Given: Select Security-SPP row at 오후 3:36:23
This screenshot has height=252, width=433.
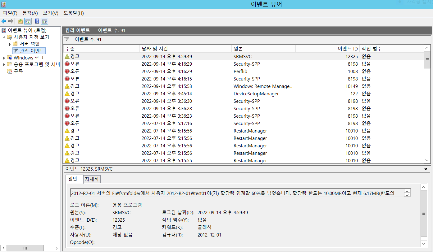Looking at the screenshot, I should (244, 116).
